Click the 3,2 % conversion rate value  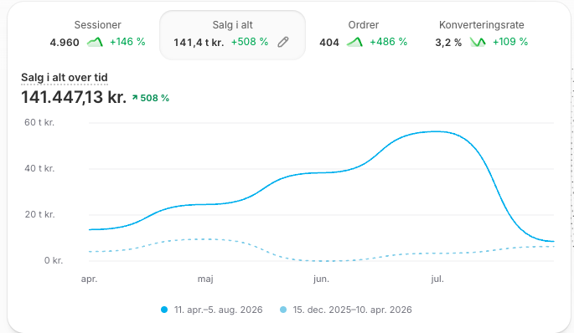[x=448, y=43]
